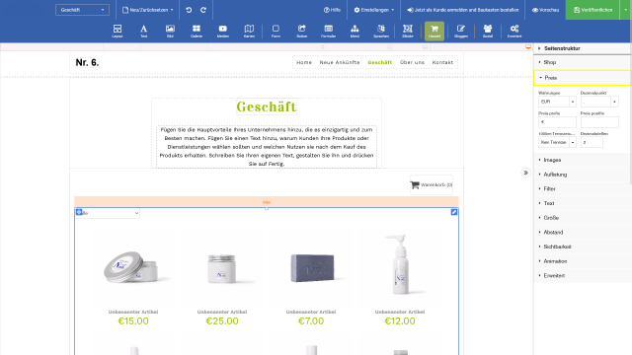Open the Medien media tool
The height and width of the screenshot is (355, 632).
click(223, 31)
